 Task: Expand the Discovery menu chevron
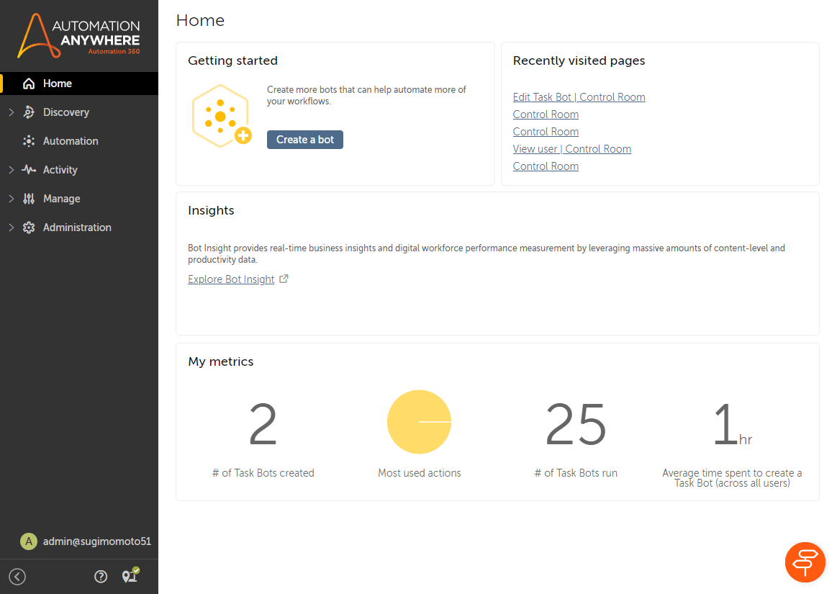(x=12, y=112)
